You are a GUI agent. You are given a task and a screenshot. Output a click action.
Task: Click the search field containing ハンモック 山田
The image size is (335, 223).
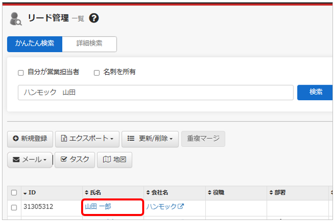point(156,92)
